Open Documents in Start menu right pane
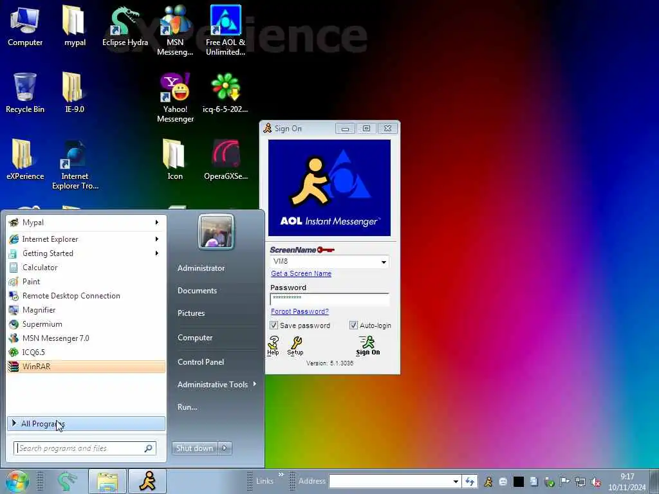659x494 pixels. 197,291
